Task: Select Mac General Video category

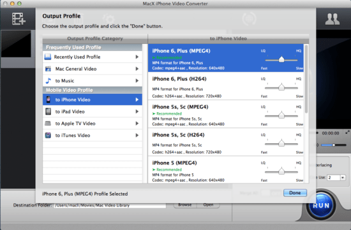Action: (x=93, y=69)
